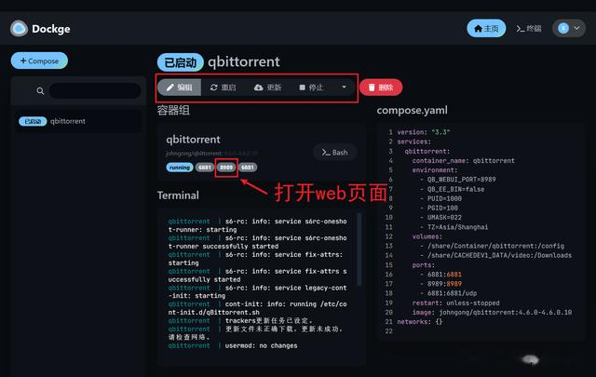Open the 主页 home button
Image resolution: width=596 pixels, height=377 pixels.
(x=486, y=29)
